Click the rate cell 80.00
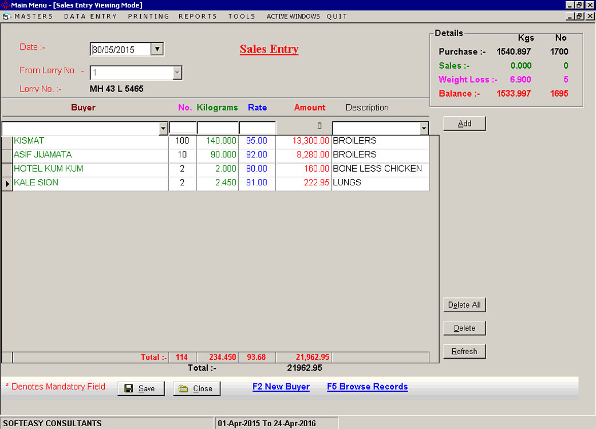596x429 pixels. [257, 169]
